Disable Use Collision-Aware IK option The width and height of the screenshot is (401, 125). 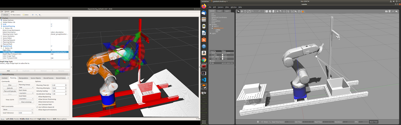(37, 107)
